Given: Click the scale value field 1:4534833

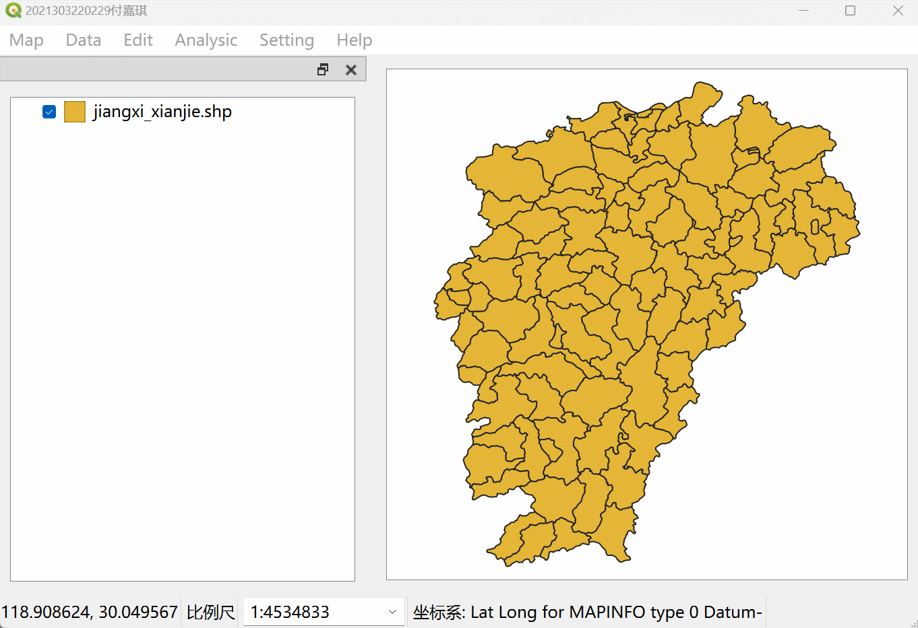Looking at the screenshot, I should click(324, 612).
